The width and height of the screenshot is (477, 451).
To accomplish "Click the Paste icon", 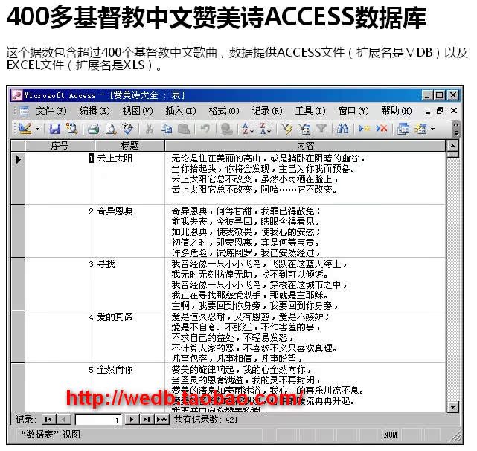I will (184, 129).
